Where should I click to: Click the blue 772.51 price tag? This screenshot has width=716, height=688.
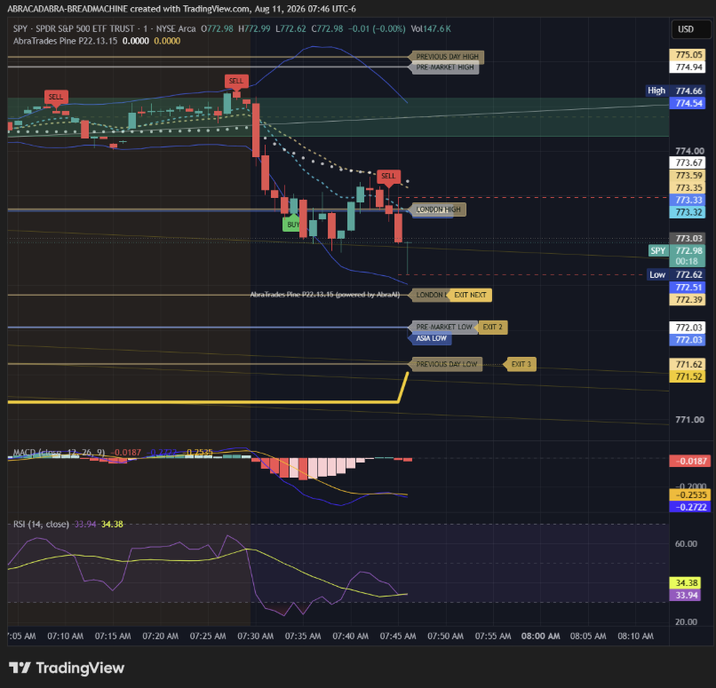[688, 288]
